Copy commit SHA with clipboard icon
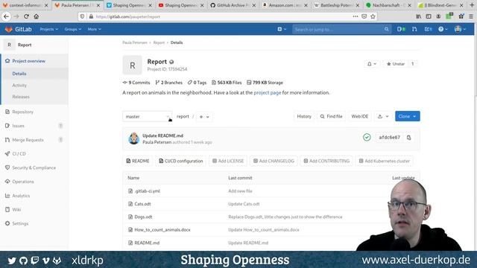This screenshot has height=268, width=477. click(409, 138)
